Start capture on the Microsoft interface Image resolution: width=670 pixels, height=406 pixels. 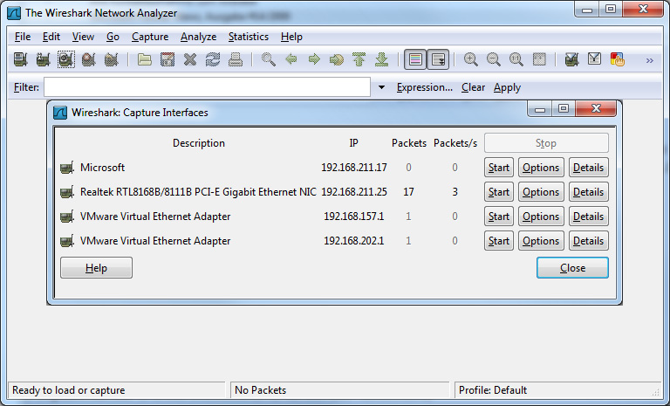pos(499,168)
